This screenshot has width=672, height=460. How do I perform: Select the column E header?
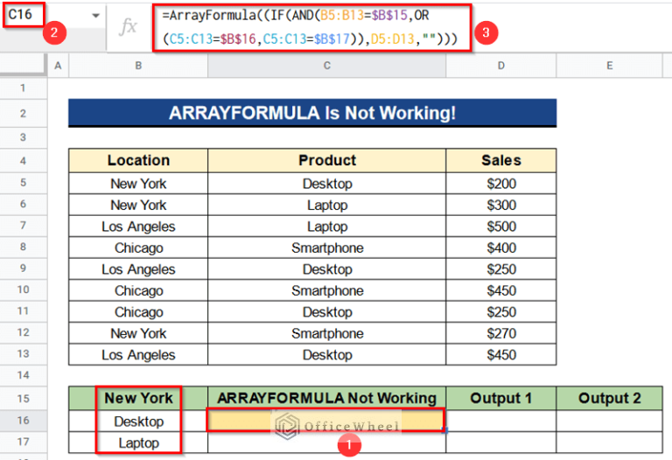pyautogui.click(x=609, y=66)
